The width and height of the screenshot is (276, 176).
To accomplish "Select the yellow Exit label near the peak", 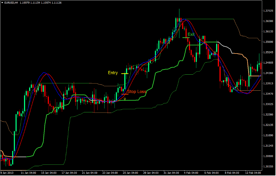I will tap(192, 34).
